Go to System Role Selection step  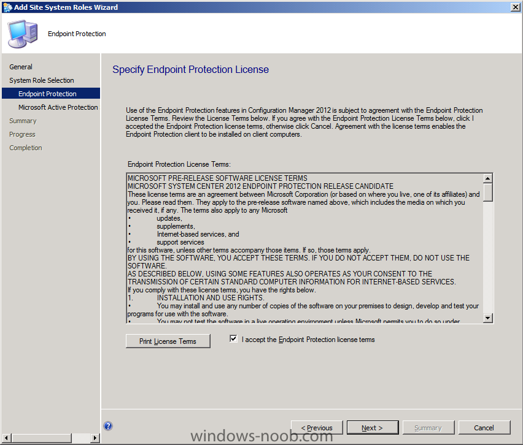coord(42,80)
